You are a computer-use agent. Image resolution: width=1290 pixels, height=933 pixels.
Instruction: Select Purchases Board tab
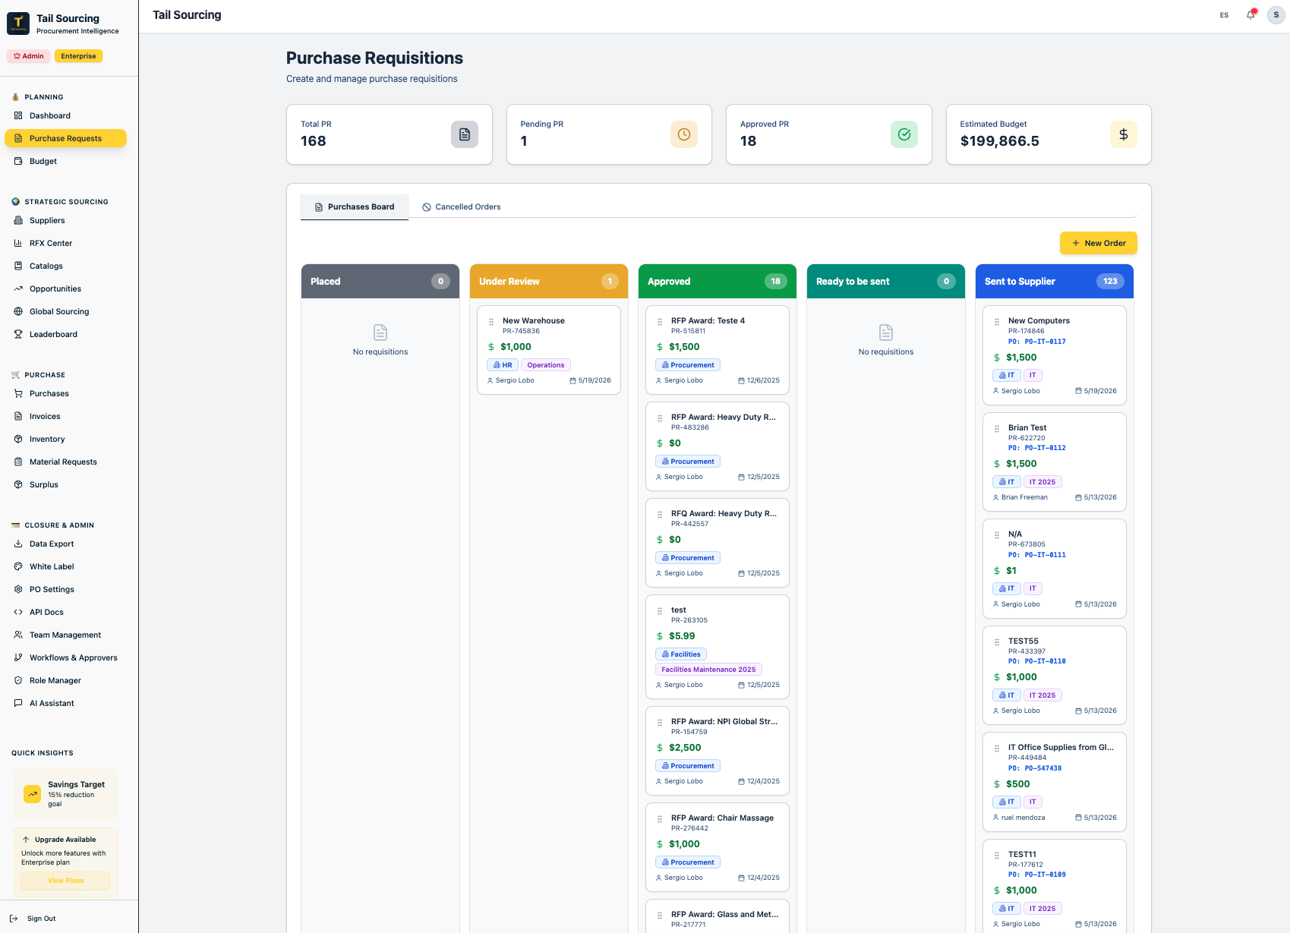355,206
